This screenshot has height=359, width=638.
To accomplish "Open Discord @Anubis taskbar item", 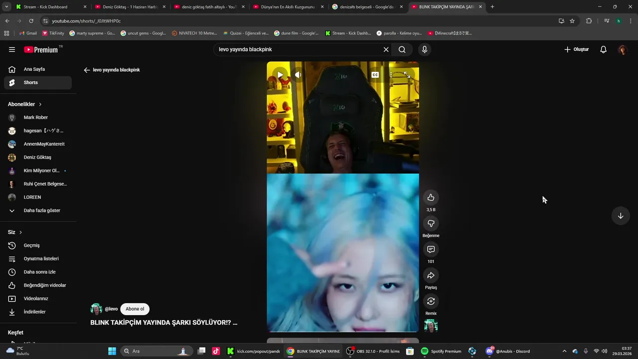I will point(508,351).
